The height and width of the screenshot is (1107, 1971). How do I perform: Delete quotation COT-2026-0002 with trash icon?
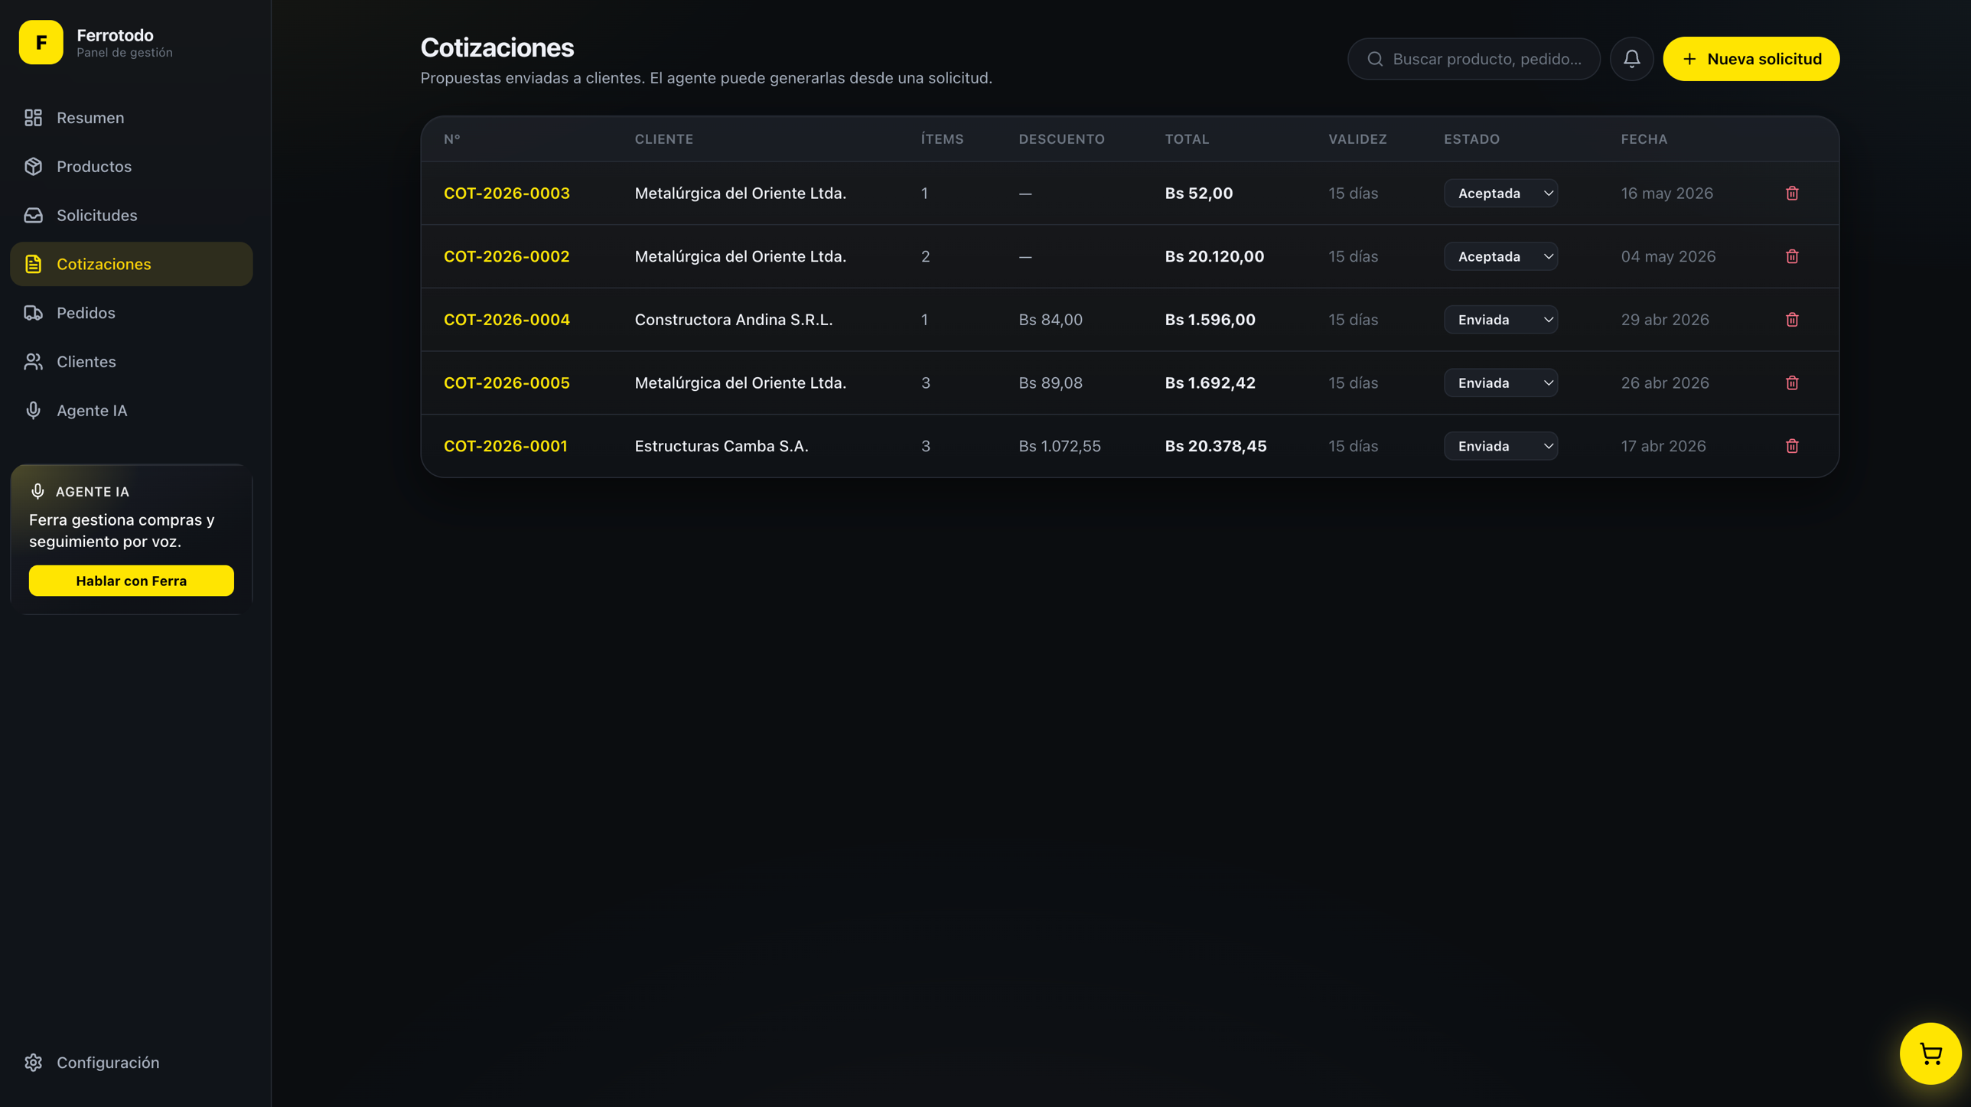(1792, 256)
